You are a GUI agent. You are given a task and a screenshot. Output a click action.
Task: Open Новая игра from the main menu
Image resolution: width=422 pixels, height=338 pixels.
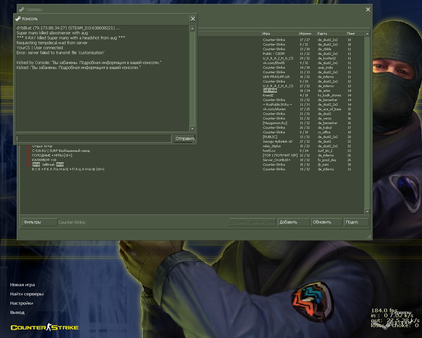tap(22, 285)
